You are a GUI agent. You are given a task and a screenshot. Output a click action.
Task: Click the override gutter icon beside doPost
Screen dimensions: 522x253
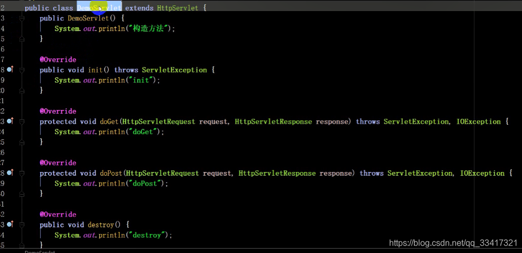10,173
